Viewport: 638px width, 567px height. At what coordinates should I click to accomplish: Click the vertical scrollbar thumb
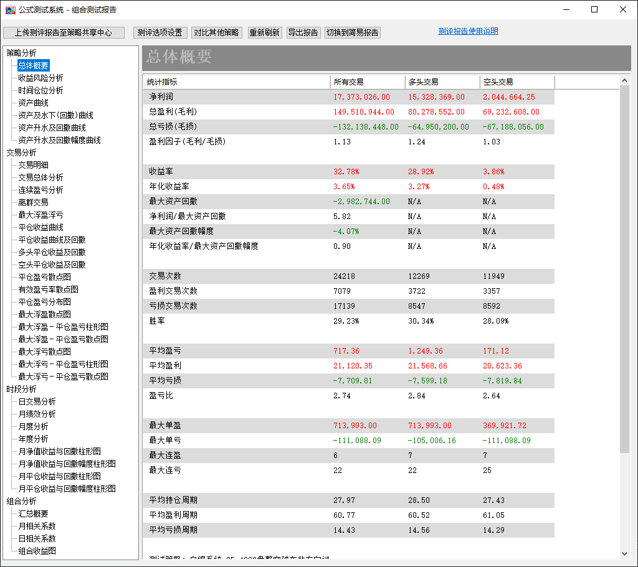[624, 269]
